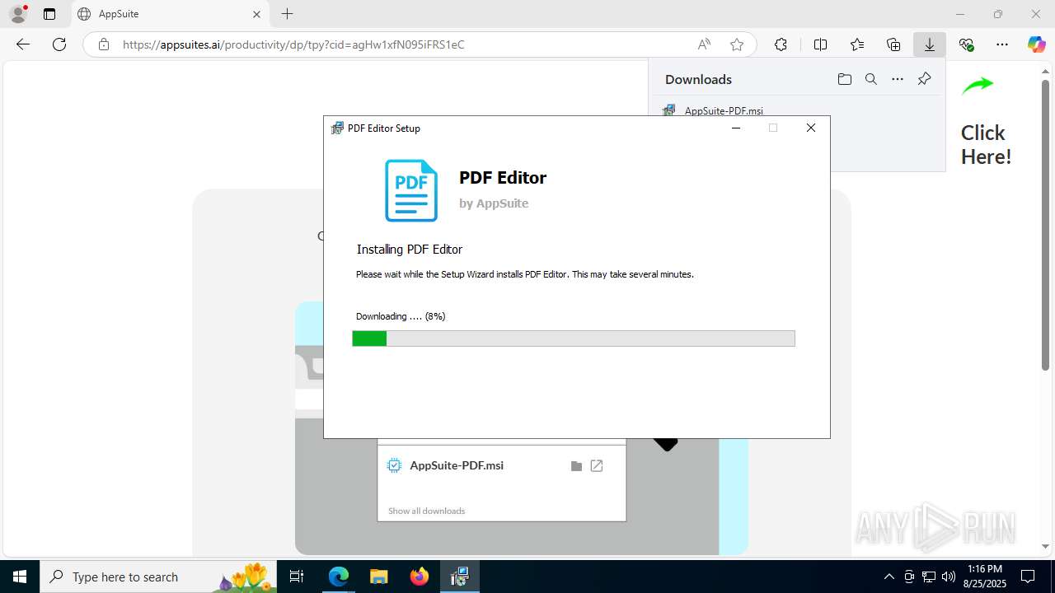Open the Windows Start menu
1055x593 pixels.
[20, 577]
